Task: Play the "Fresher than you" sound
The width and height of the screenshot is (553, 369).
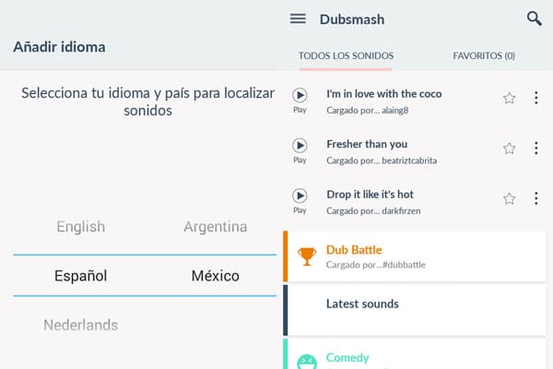Action: point(300,146)
